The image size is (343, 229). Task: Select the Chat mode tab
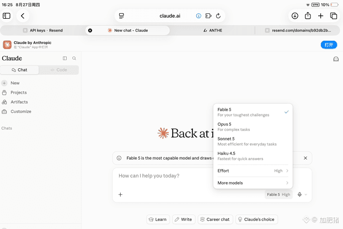click(19, 70)
